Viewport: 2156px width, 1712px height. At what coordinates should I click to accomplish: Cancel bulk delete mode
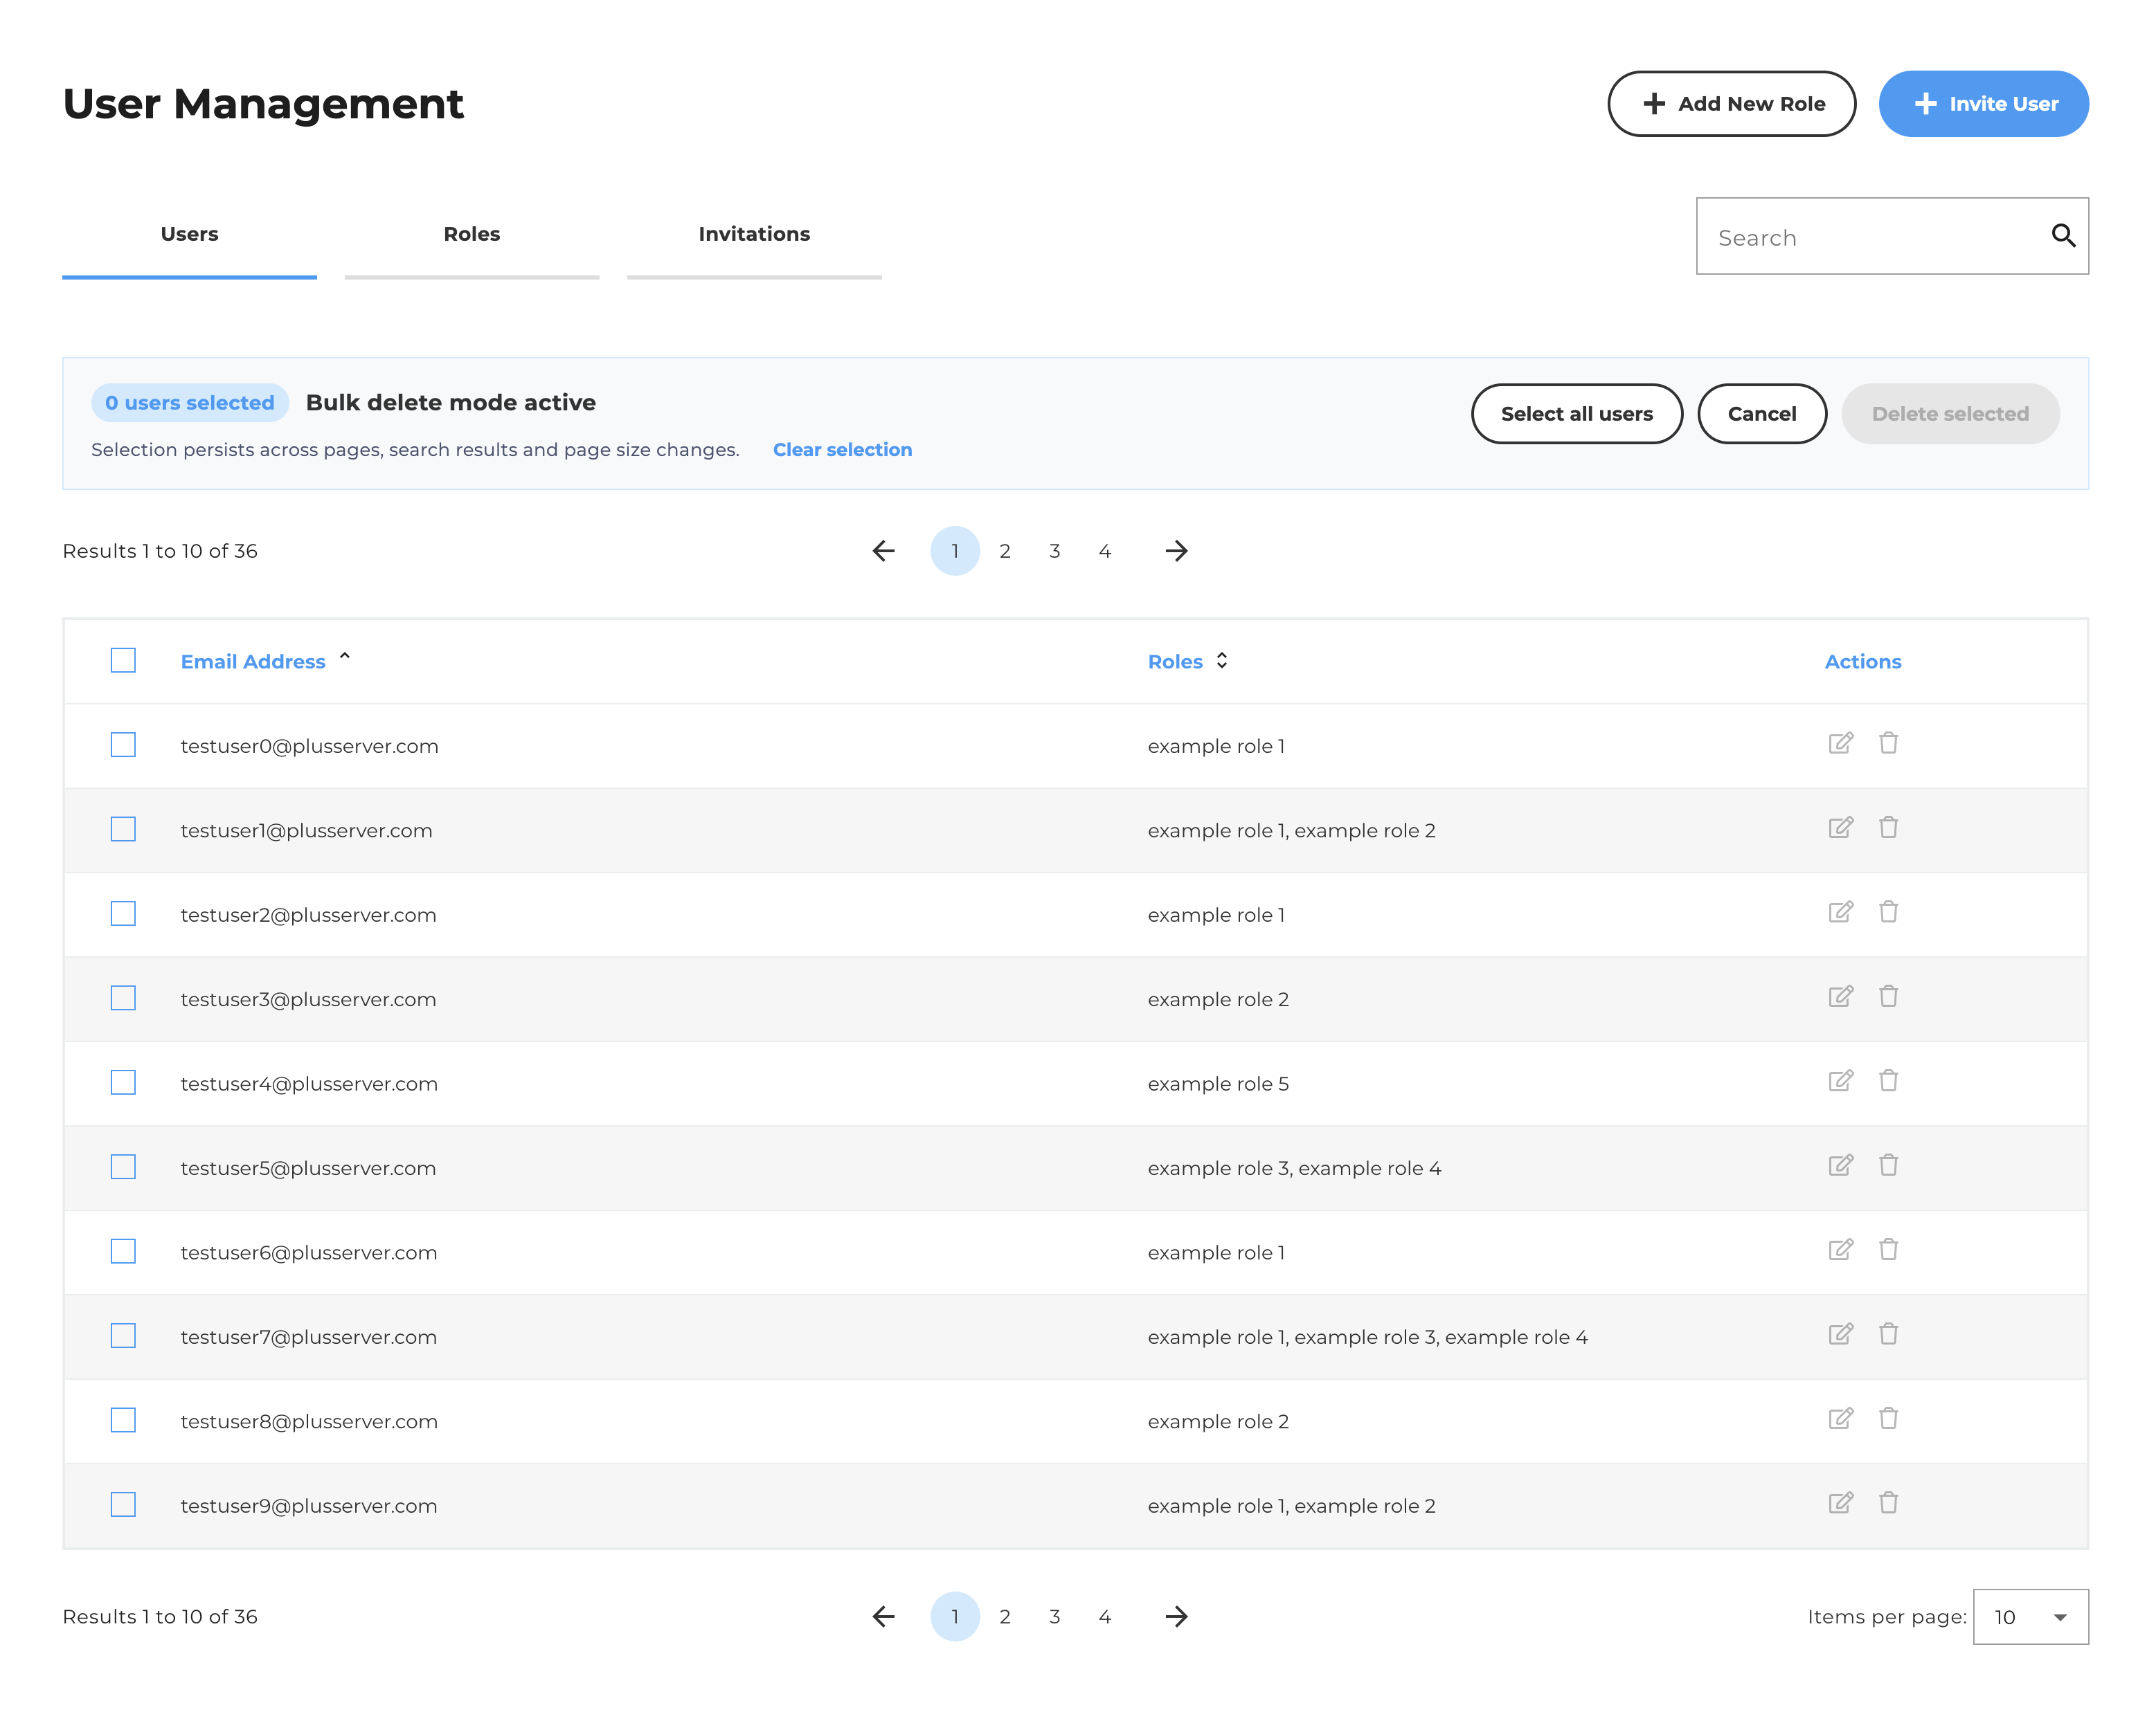[x=1762, y=414]
